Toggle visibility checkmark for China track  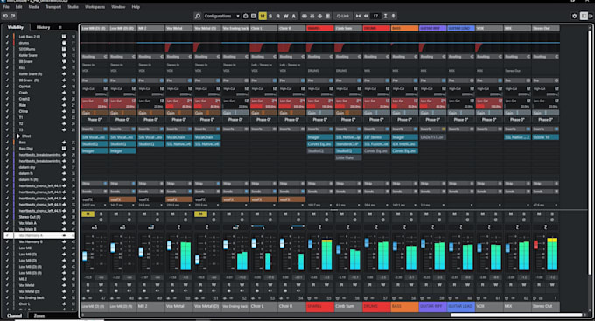pyautogui.click(x=7, y=111)
